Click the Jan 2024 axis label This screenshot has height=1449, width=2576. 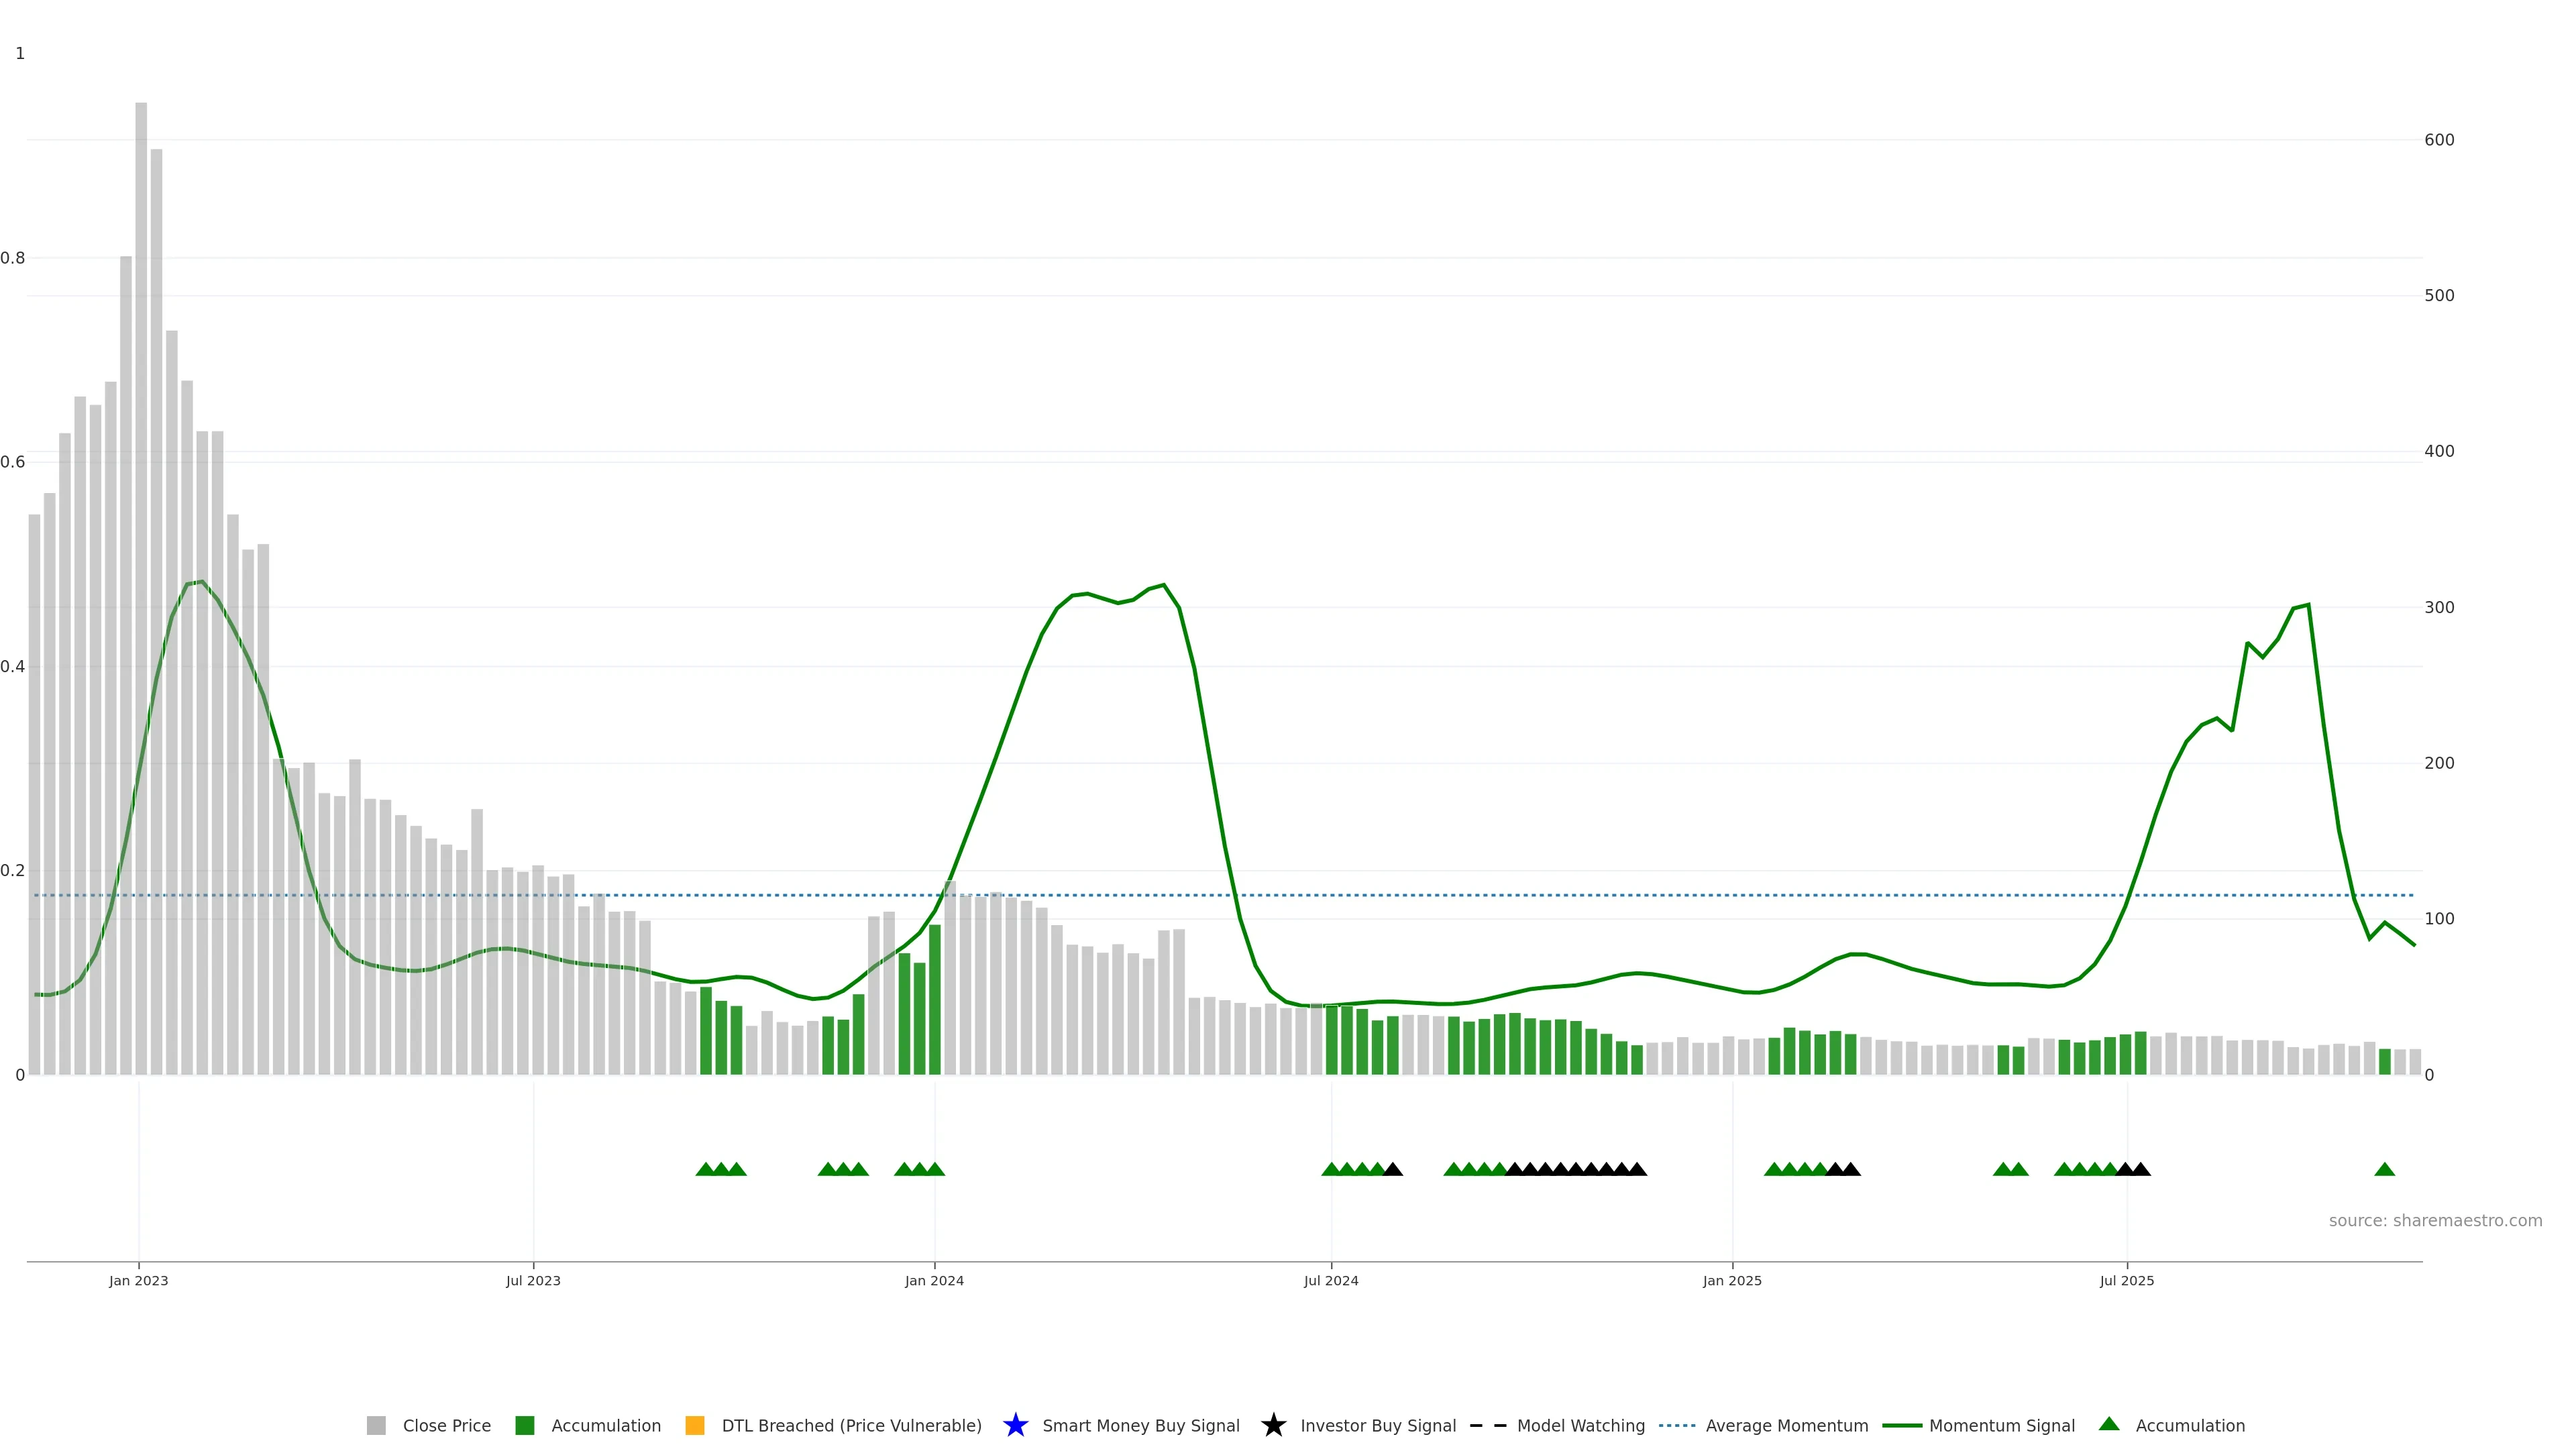coord(934,1280)
